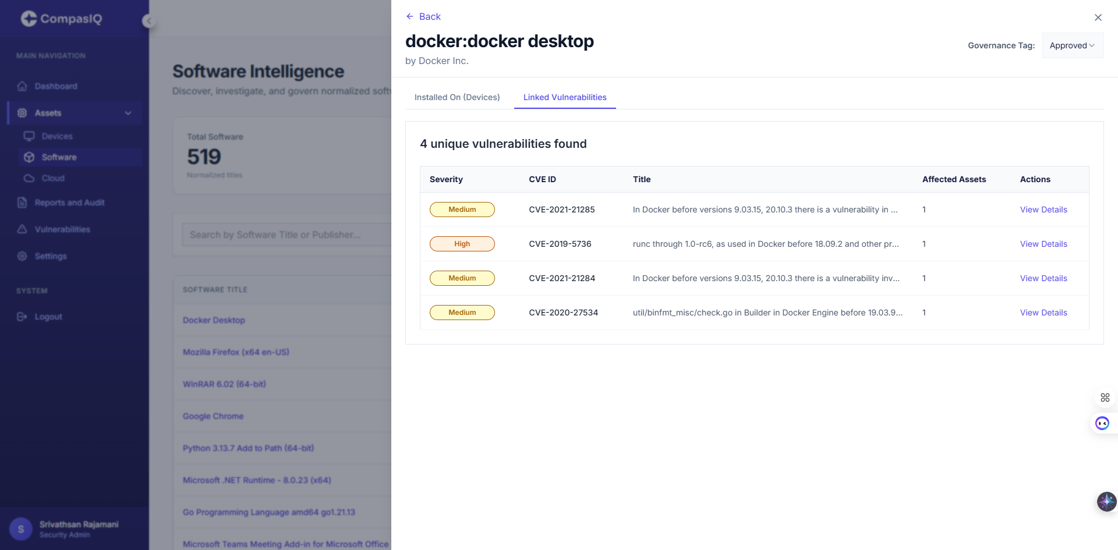This screenshot has width=1118, height=550.
Task: Open Microsoft .NET Runtime 8.0.23 row
Action: [257, 480]
